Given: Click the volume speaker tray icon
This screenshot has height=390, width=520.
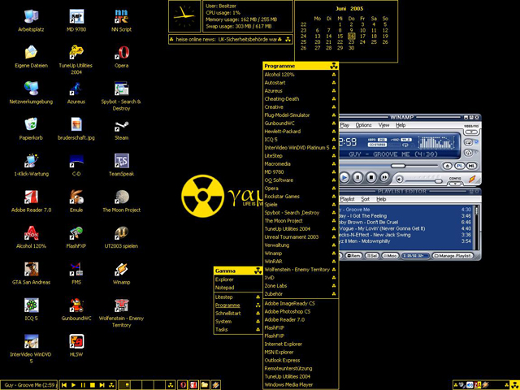Looking at the screenshot, I should [470, 385].
